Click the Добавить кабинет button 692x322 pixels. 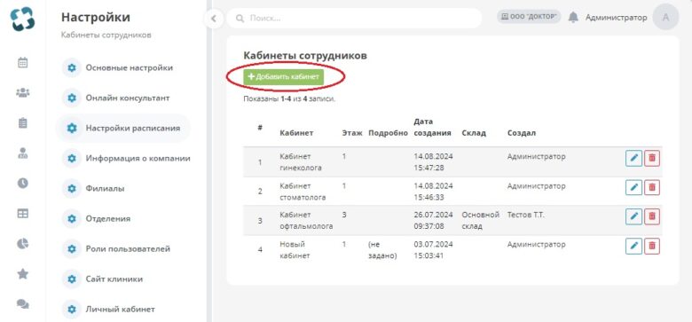click(x=284, y=77)
